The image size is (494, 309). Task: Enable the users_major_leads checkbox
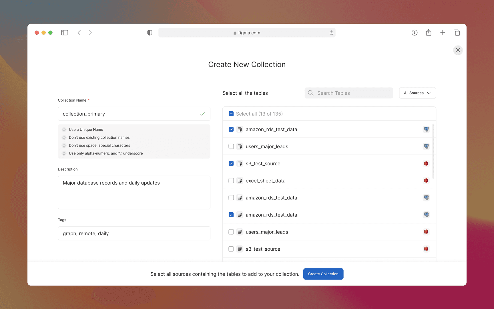point(231,146)
